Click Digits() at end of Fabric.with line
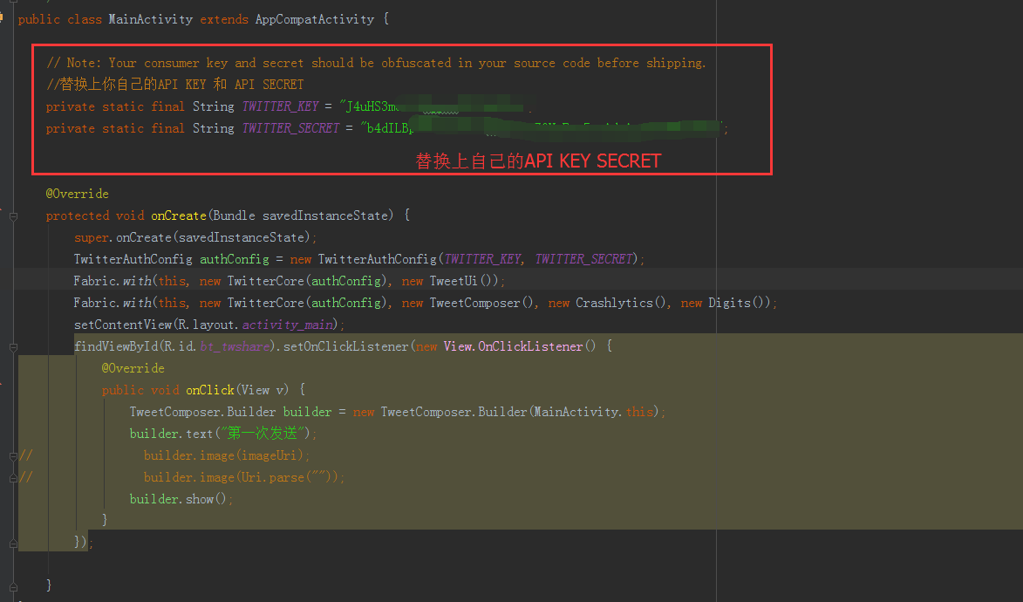Image resolution: width=1023 pixels, height=602 pixels. [736, 303]
